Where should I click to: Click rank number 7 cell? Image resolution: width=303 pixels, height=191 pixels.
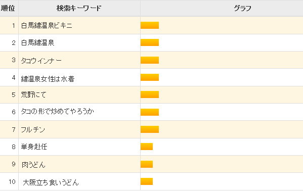coord(9,129)
